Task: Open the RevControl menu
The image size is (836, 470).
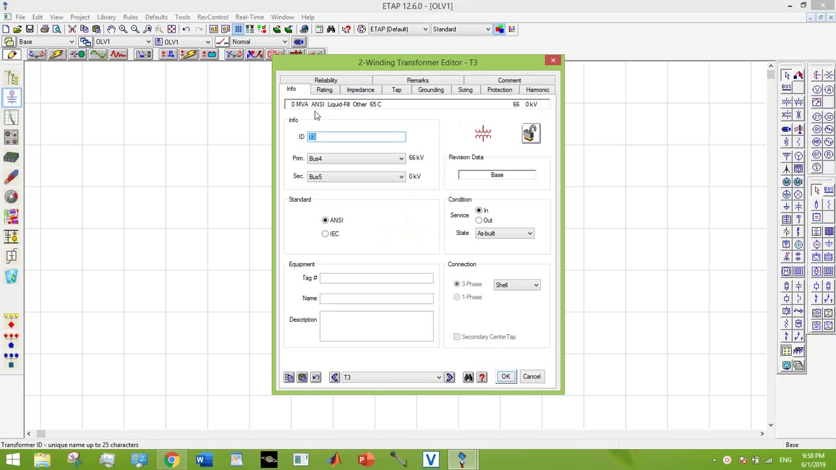Action: point(213,17)
